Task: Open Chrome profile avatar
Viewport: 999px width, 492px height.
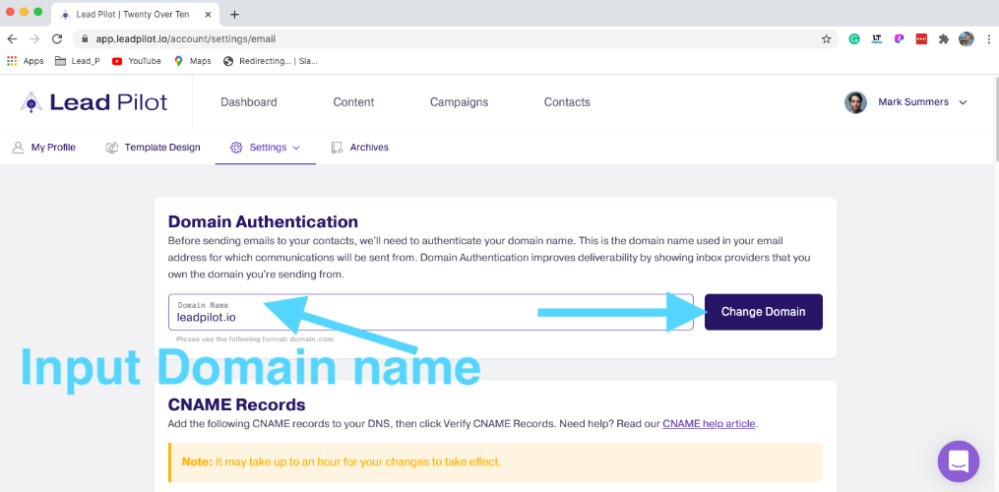Action: [966, 39]
